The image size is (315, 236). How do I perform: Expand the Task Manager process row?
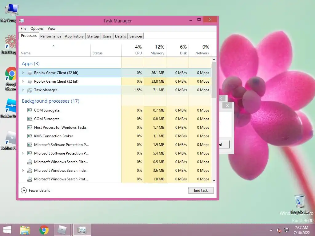23,90
